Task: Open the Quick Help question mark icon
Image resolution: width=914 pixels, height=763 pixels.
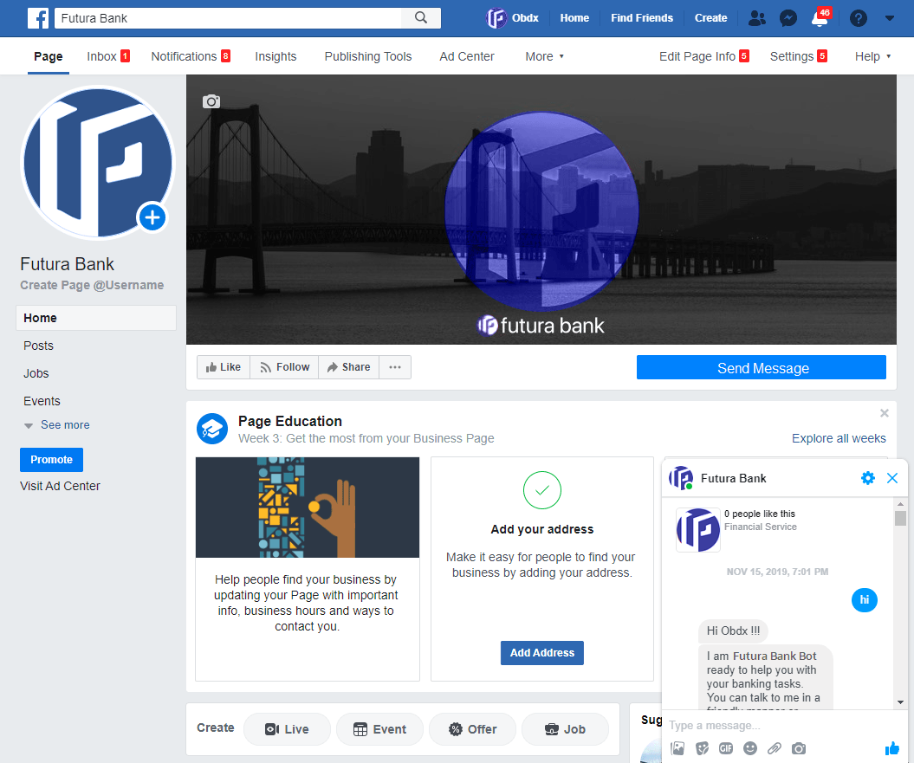Action: tap(858, 18)
